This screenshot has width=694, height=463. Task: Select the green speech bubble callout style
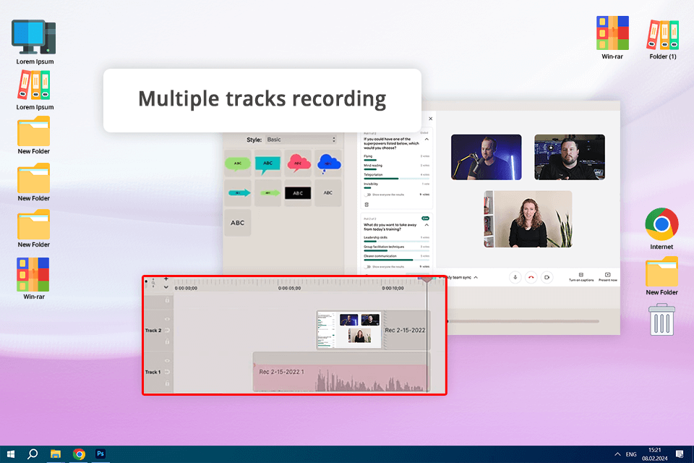[x=238, y=163]
